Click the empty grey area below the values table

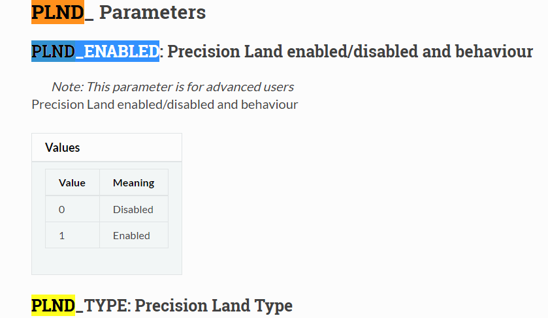pos(106,261)
